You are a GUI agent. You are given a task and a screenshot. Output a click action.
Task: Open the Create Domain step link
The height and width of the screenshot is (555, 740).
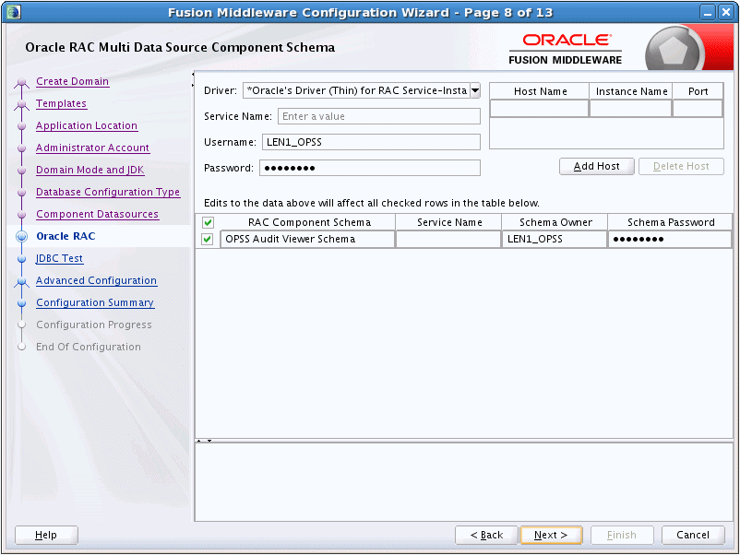(x=72, y=81)
